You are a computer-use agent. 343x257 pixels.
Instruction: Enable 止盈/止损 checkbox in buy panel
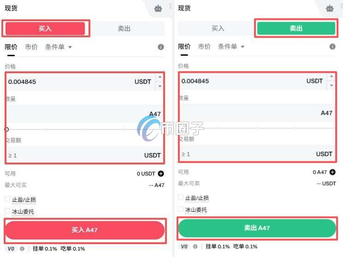7,199
